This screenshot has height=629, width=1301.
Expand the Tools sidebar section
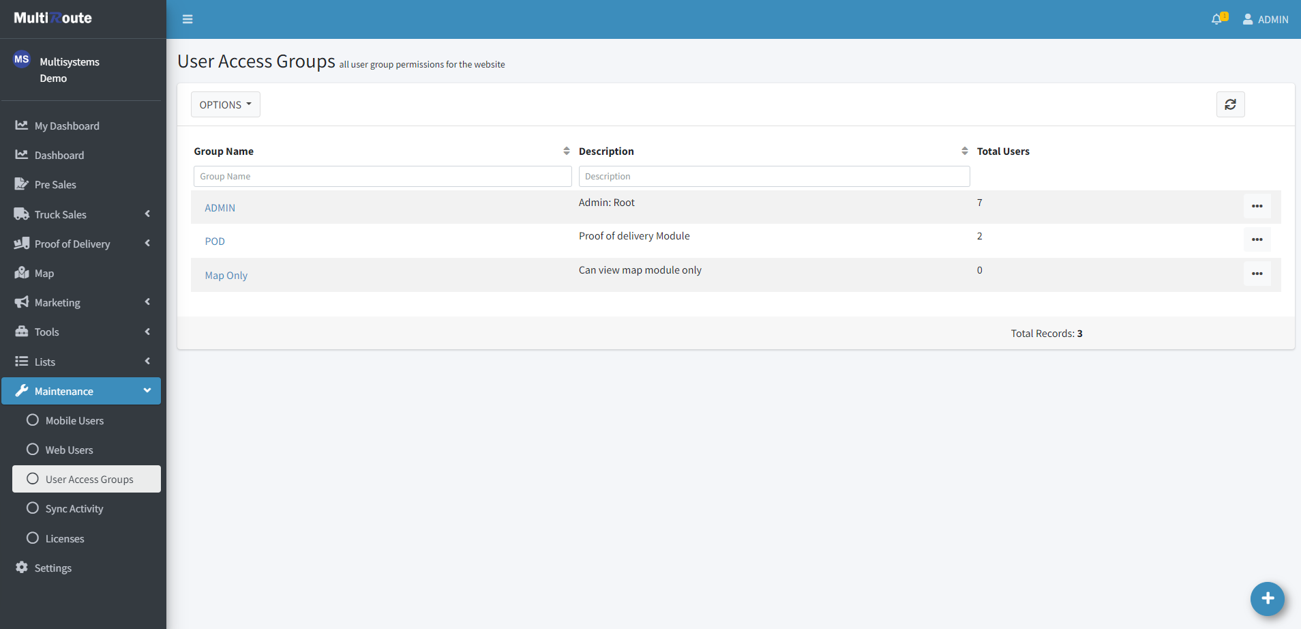pos(46,332)
